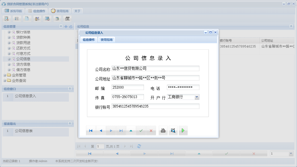Jump to last record with the dialog navigator
Screen dimensions: 297x167
tap(121, 130)
